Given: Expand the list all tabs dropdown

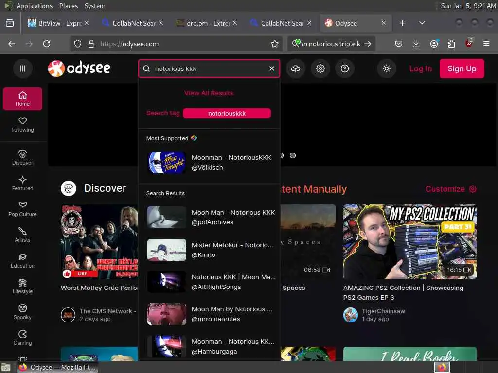Looking at the screenshot, I should (x=422, y=23).
